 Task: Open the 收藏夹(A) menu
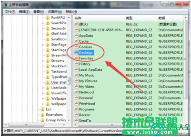55,12
